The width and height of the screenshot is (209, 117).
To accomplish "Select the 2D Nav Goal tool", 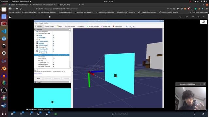I will click(x=106, y=26).
